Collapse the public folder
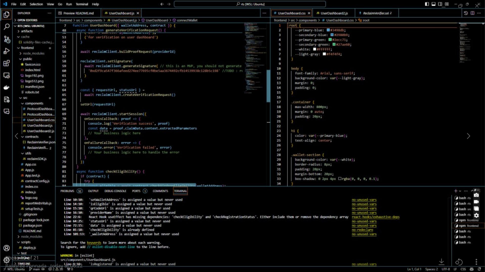This screenshot has width=485, height=272. click(28, 59)
